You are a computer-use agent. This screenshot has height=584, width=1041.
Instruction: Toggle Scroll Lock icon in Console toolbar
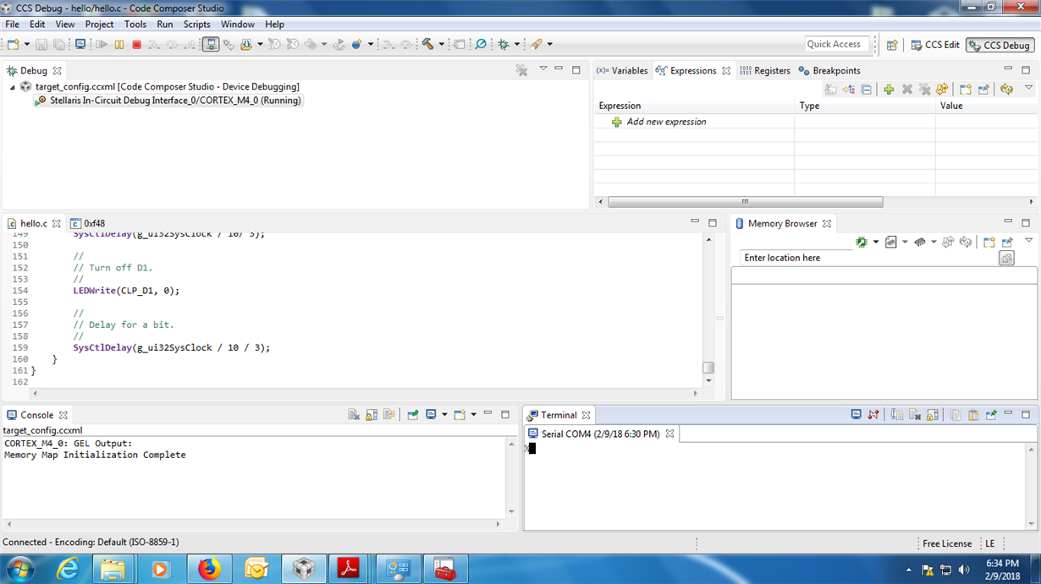coord(372,415)
